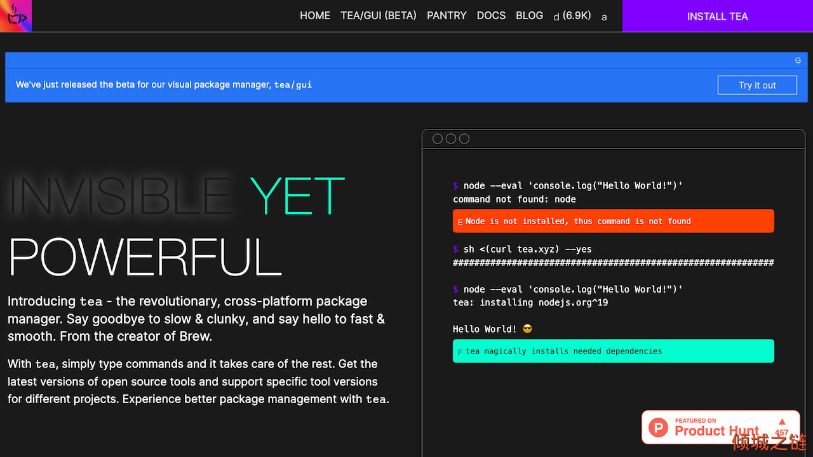Click "Node is not installed" error message
This screenshot has width=813, height=457.
tap(614, 221)
